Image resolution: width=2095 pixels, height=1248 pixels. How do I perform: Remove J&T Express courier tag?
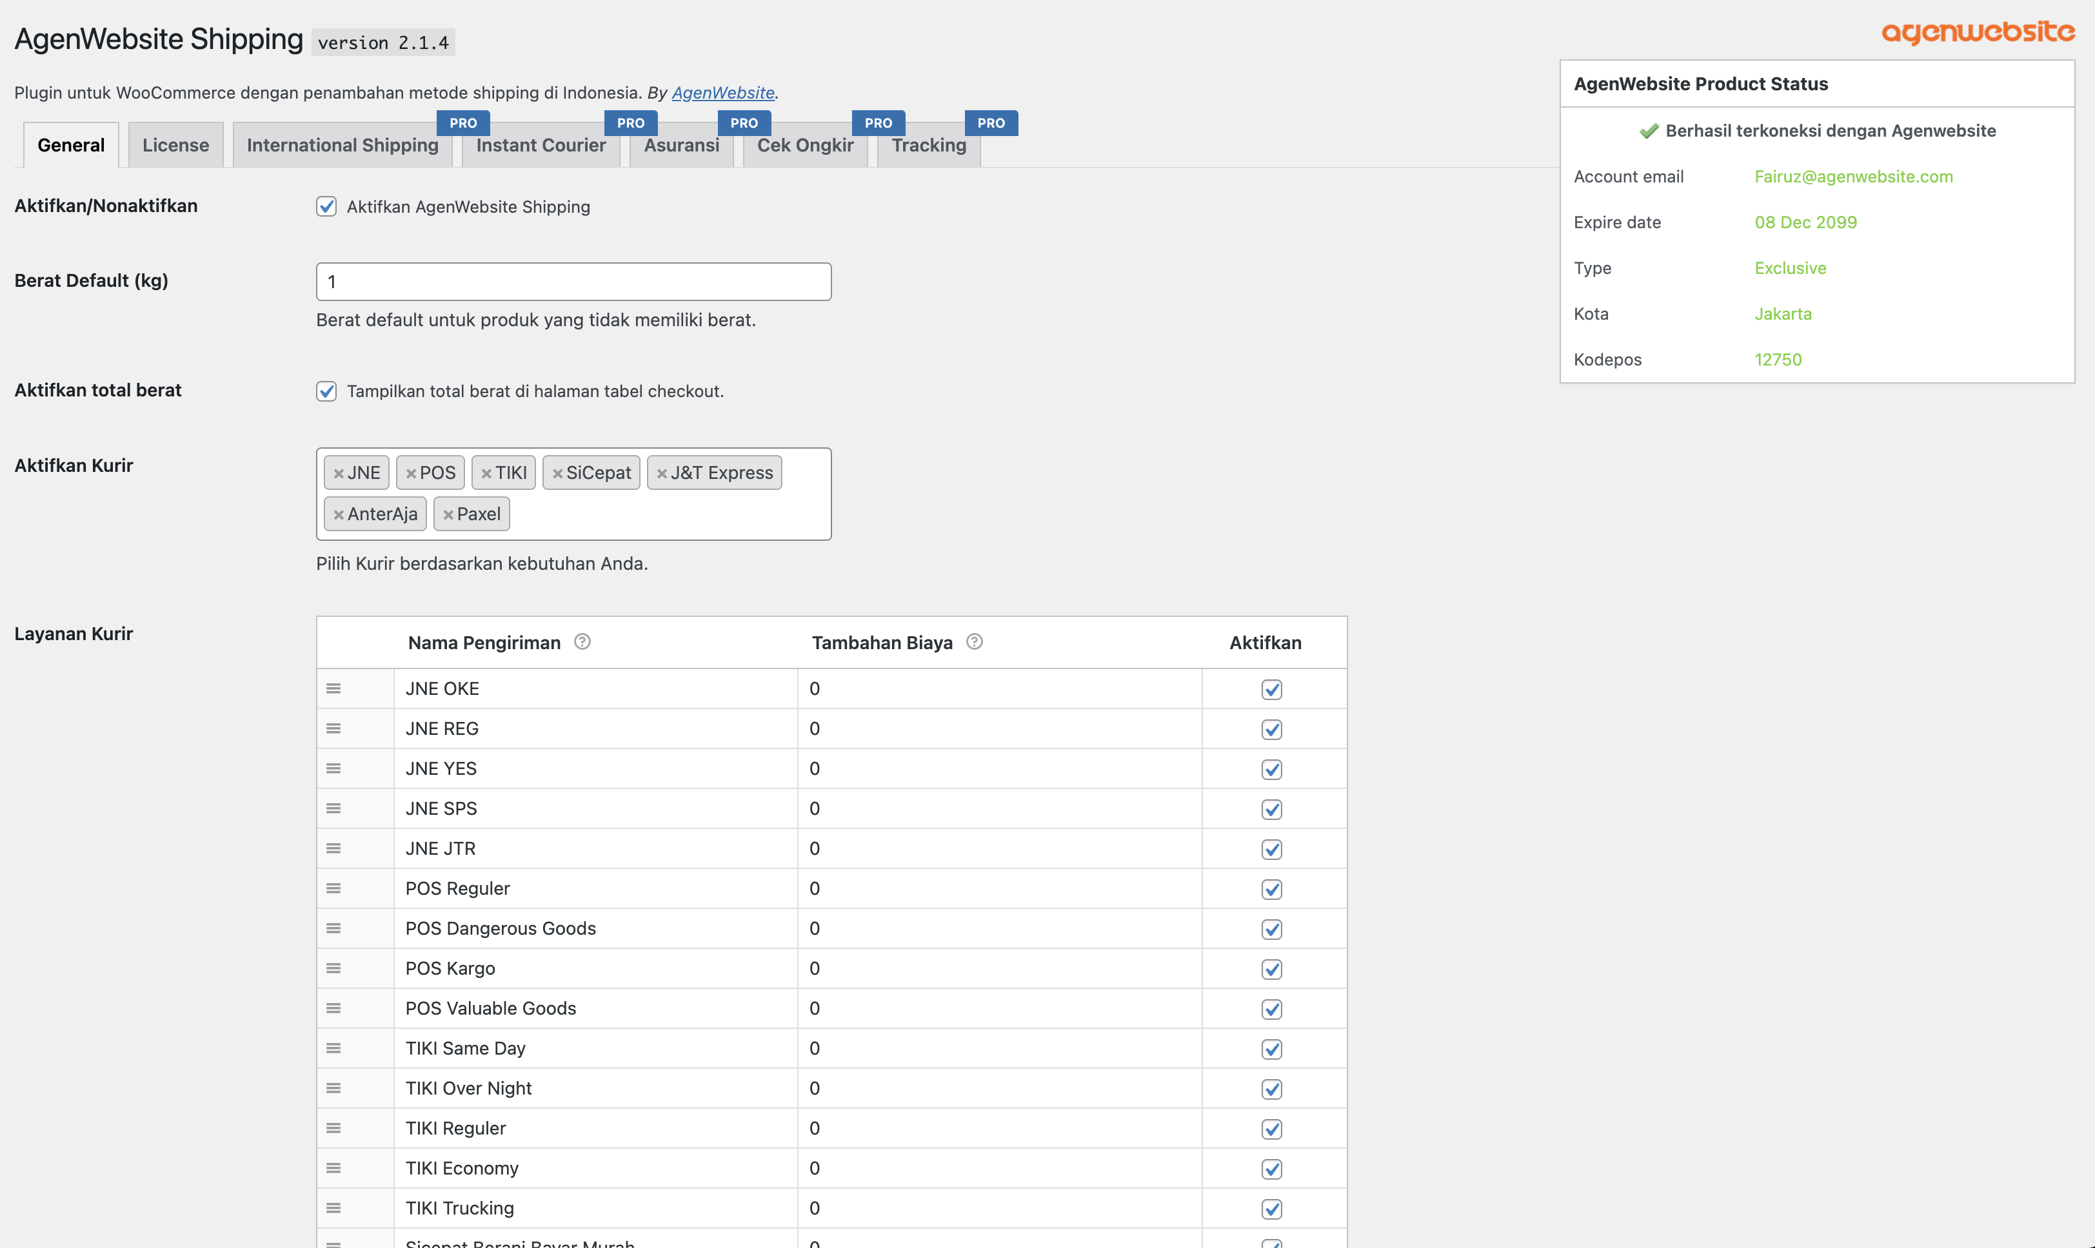(661, 473)
